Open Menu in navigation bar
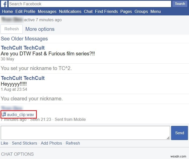The width and height of the screenshot is (189, 159). [155, 11]
